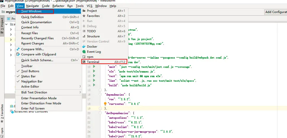Choose Quick Definition
This screenshot has width=287, height=138.
[49, 17]
